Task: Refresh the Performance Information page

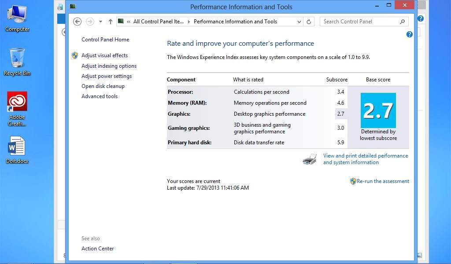Action: tap(309, 22)
